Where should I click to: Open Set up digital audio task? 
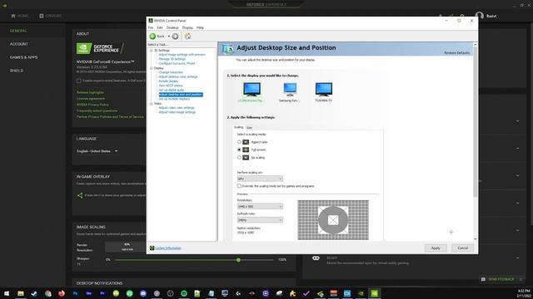point(172,90)
